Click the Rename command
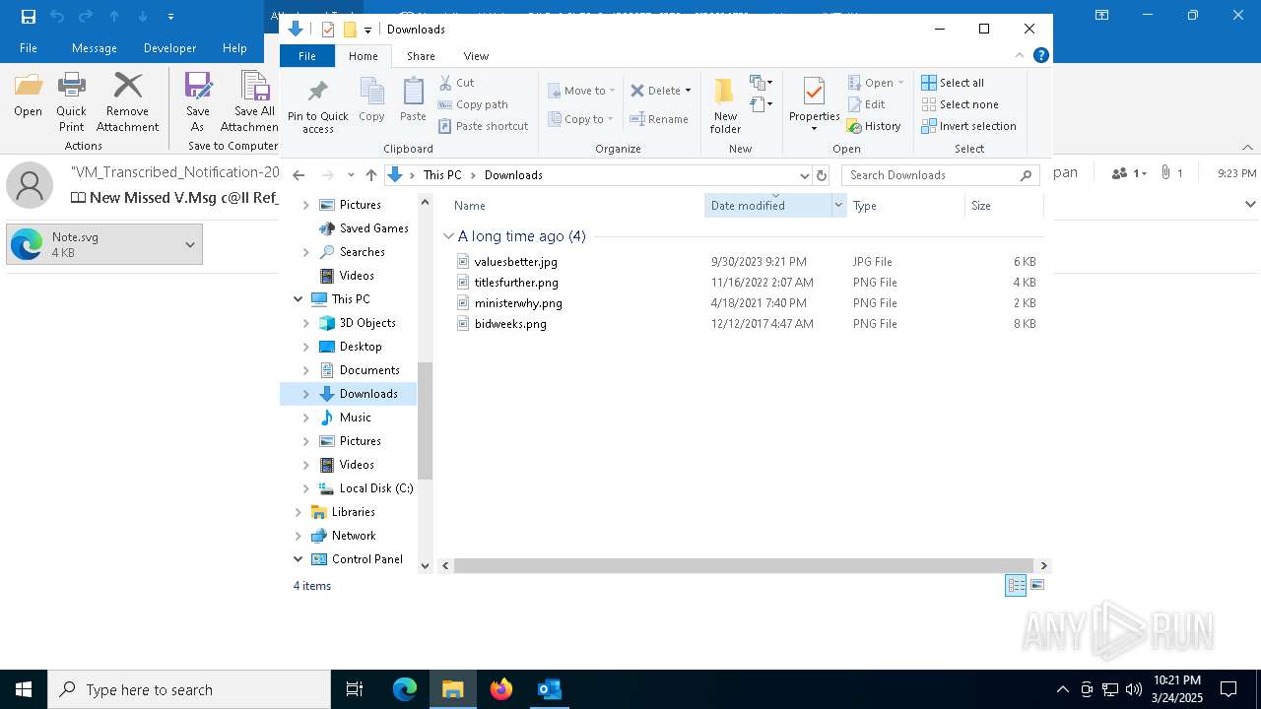 coord(659,119)
